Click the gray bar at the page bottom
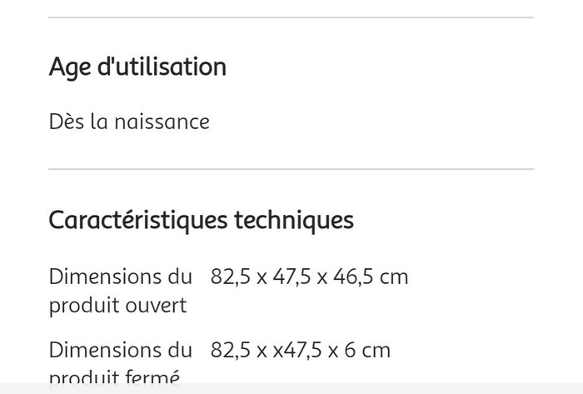 pyautogui.click(x=291, y=389)
